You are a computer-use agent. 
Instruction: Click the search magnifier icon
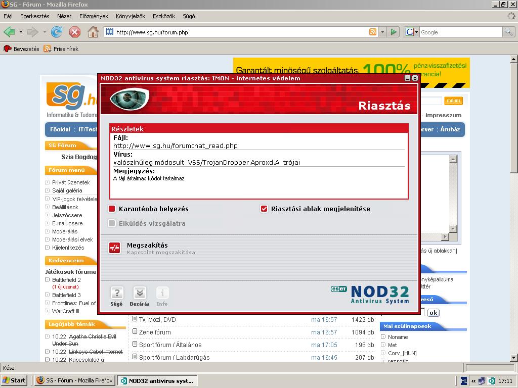pyautogui.click(x=508, y=32)
